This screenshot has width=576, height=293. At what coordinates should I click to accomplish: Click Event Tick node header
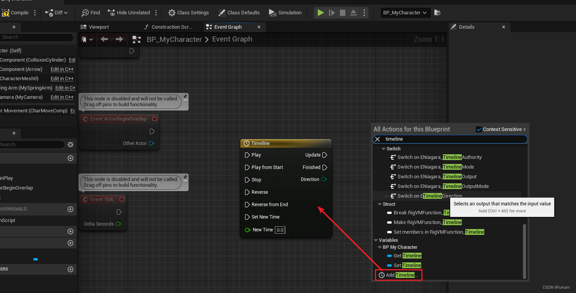[103, 200]
